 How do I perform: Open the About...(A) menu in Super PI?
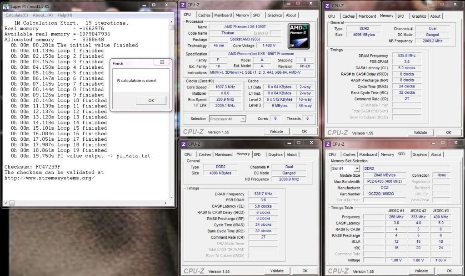(43, 15)
